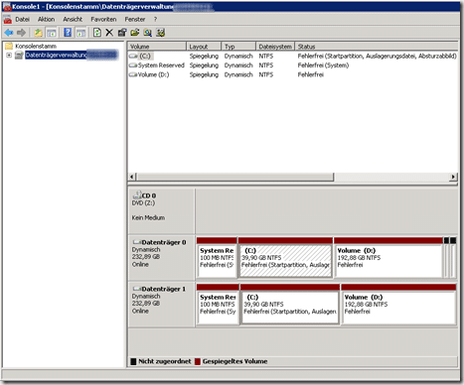Click the Spiegelung cell in (C:) row
This screenshot has width=464, height=385.
[204, 57]
